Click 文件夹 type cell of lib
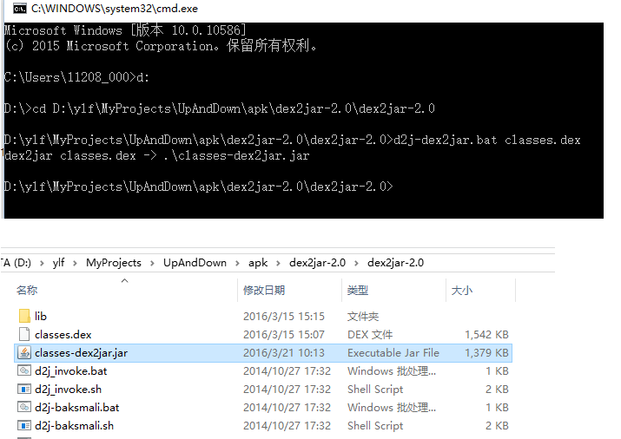Image resolution: width=621 pixels, height=439 pixels. (363, 317)
